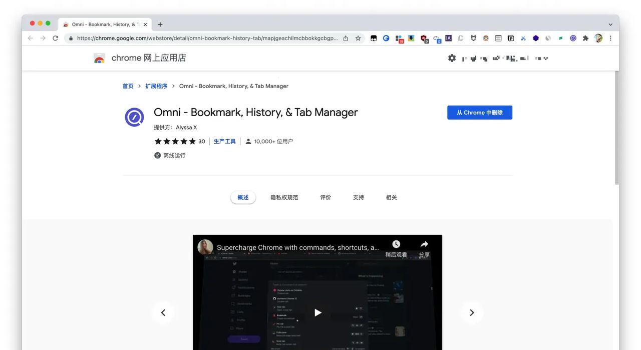Open the Extensions puzzle piece menu
Image resolution: width=641 pixels, height=350 pixels.
click(x=585, y=38)
